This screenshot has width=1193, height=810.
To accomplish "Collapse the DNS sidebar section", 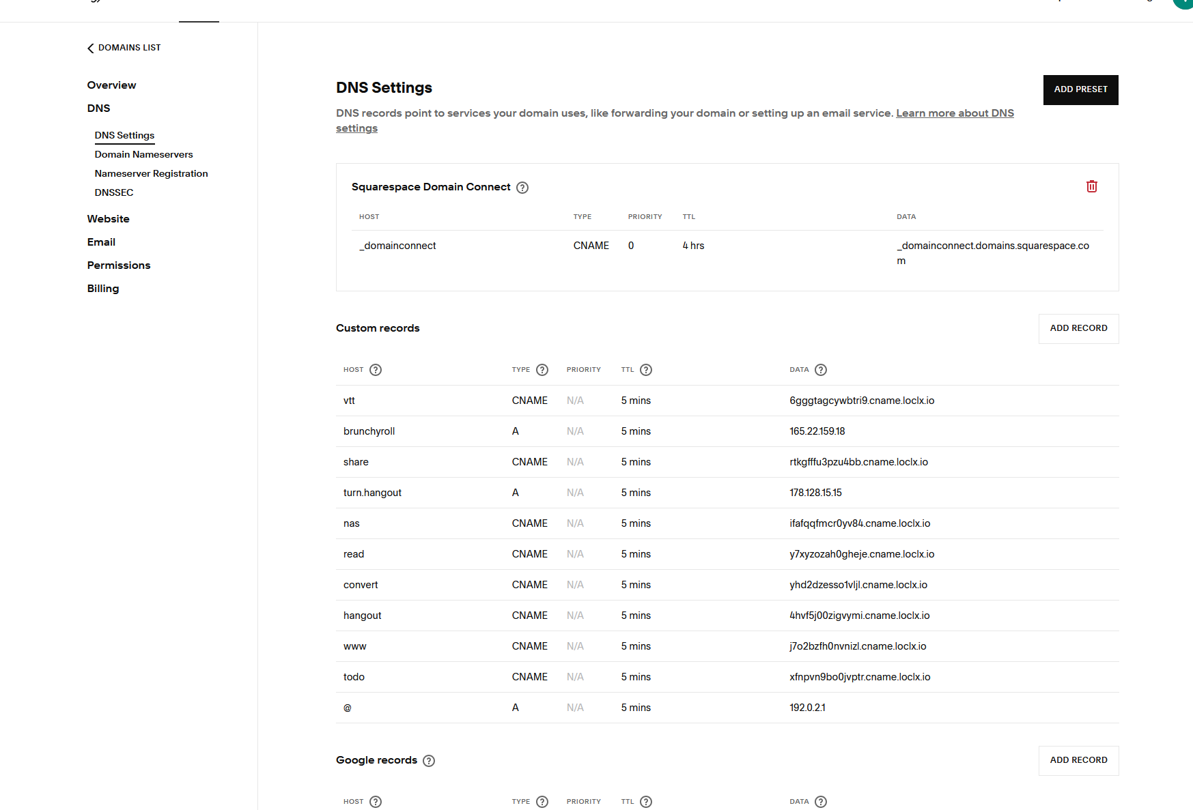I will [98, 109].
